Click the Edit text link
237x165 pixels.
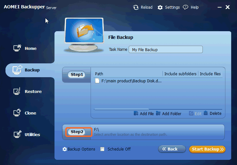198,114
